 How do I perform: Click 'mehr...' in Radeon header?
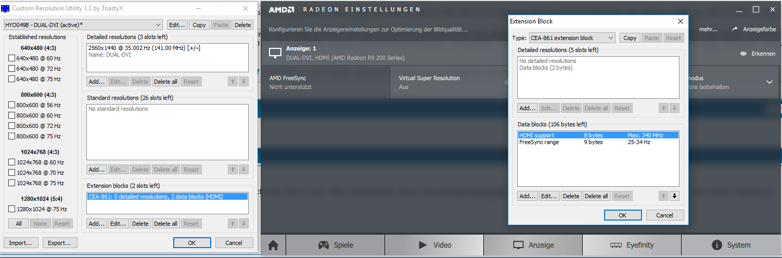(708, 30)
